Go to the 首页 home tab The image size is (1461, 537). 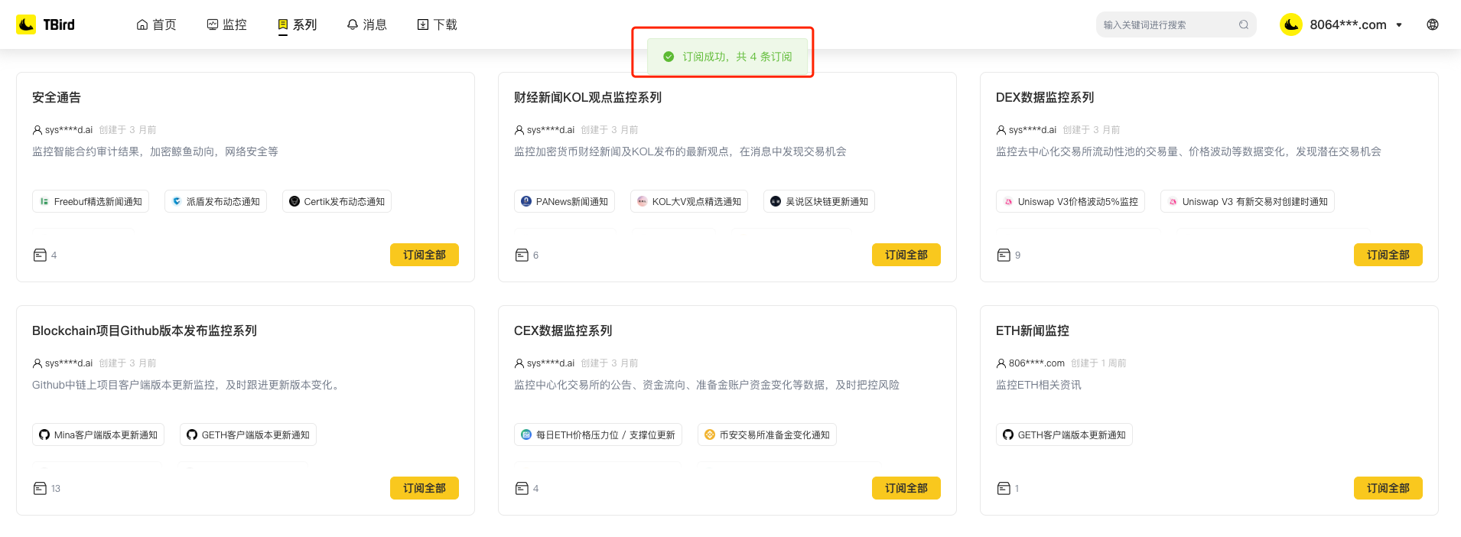(156, 24)
